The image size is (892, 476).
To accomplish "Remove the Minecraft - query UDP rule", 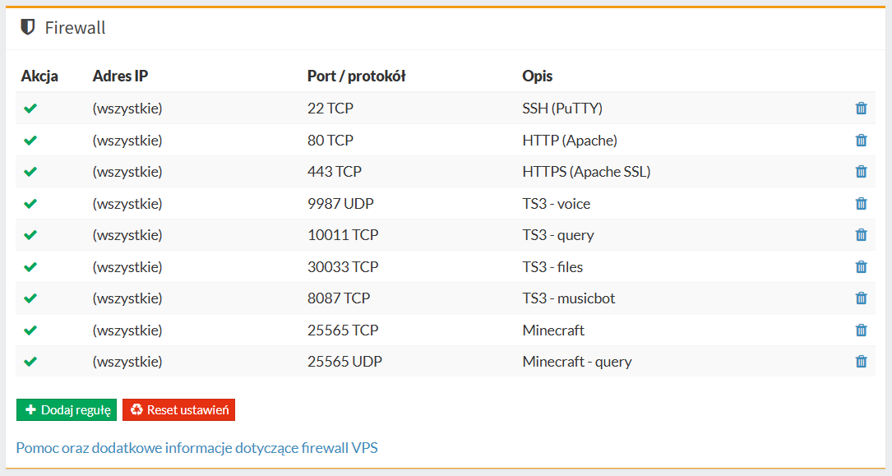I will 861,362.
